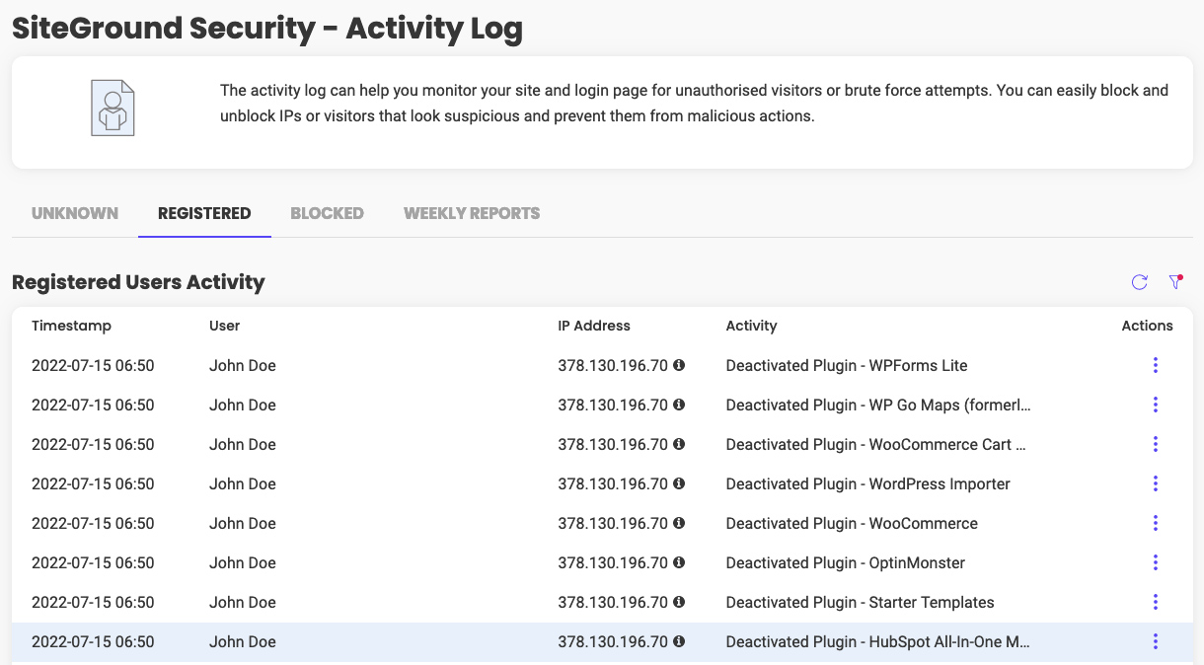Open actions menu for OptinMonster row
1204x665 pixels.
tap(1155, 562)
